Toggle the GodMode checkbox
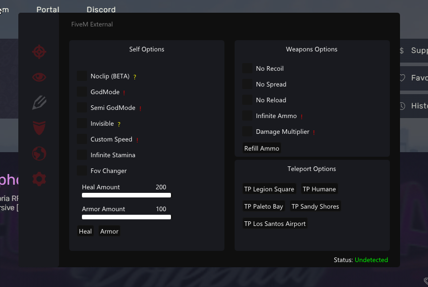The width and height of the screenshot is (428, 287). 82,92
